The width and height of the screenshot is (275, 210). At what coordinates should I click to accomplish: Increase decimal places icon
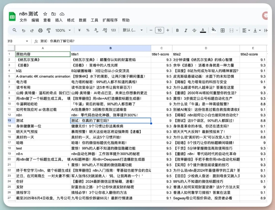[105, 30]
